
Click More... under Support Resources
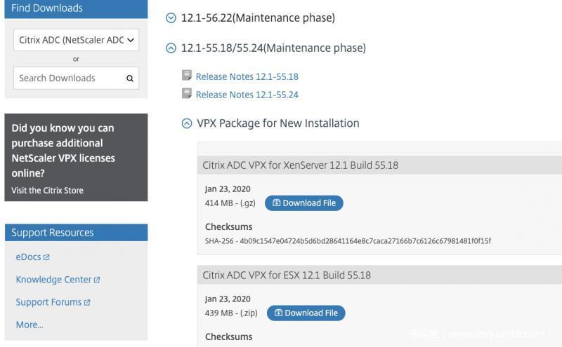click(x=30, y=325)
